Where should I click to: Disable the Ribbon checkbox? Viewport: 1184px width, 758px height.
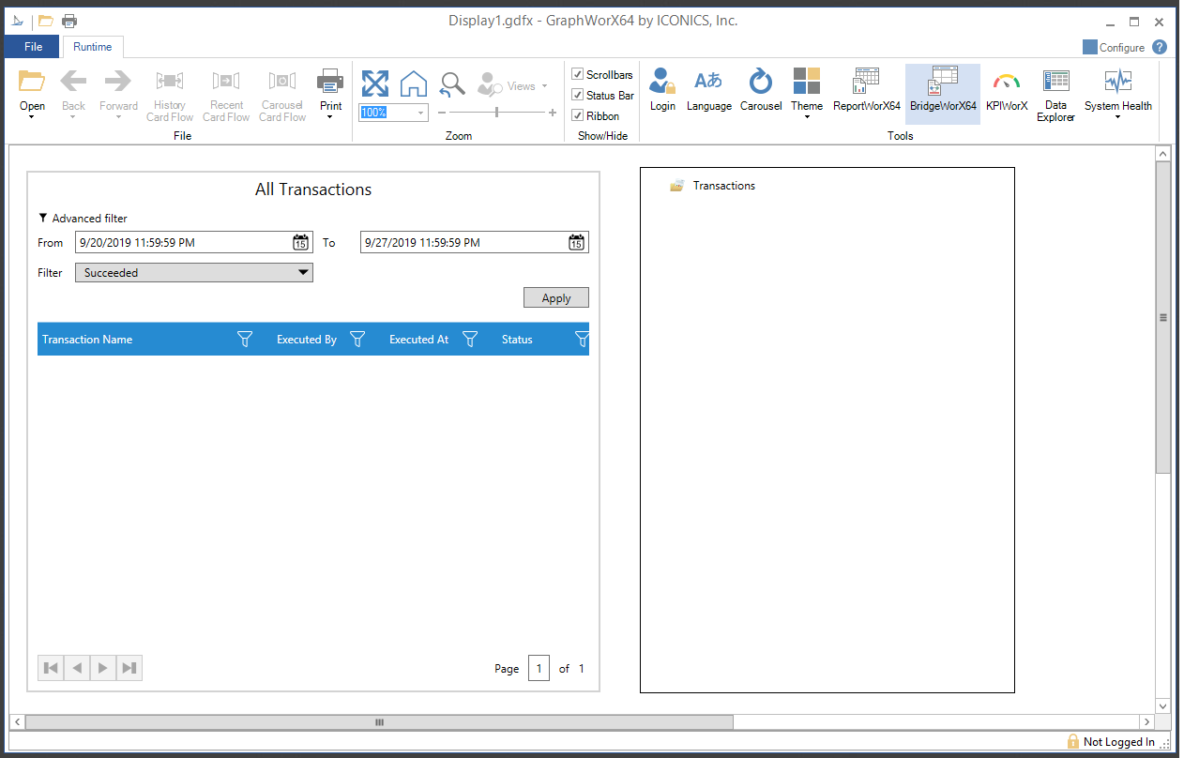(x=578, y=115)
